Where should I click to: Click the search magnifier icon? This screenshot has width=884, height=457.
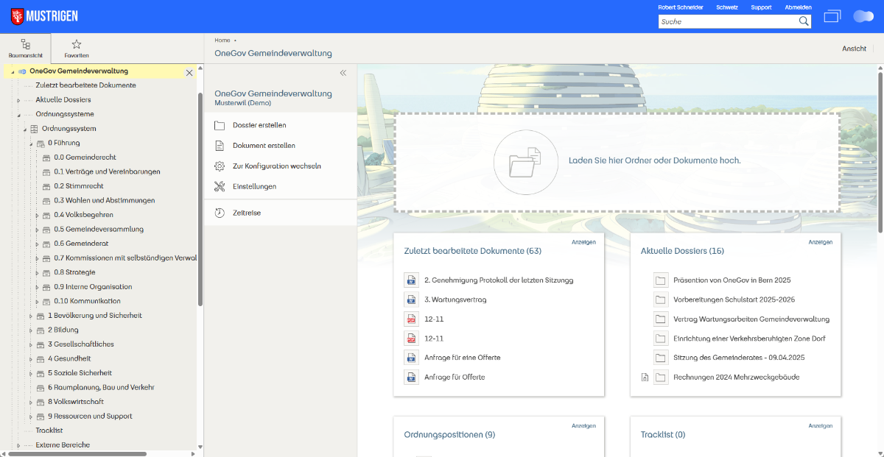(804, 21)
